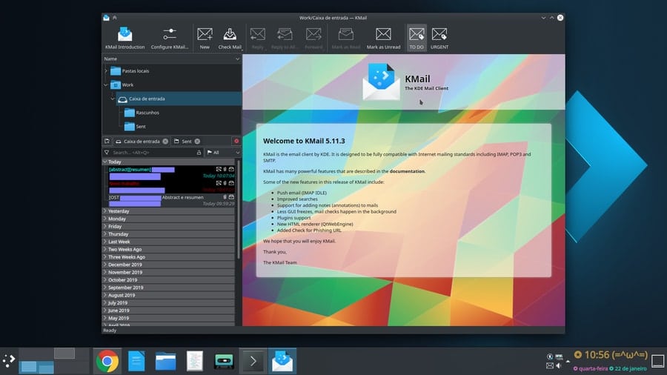Toggle the URGENT tag button
The width and height of the screenshot is (667, 375).
[x=439, y=39]
